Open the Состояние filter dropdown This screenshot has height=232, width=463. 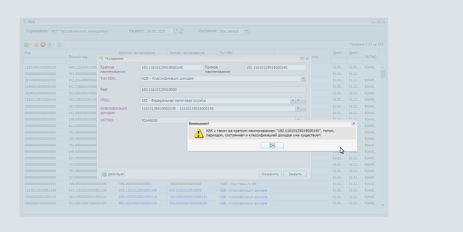pyautogui.click(x=247, y=31)
